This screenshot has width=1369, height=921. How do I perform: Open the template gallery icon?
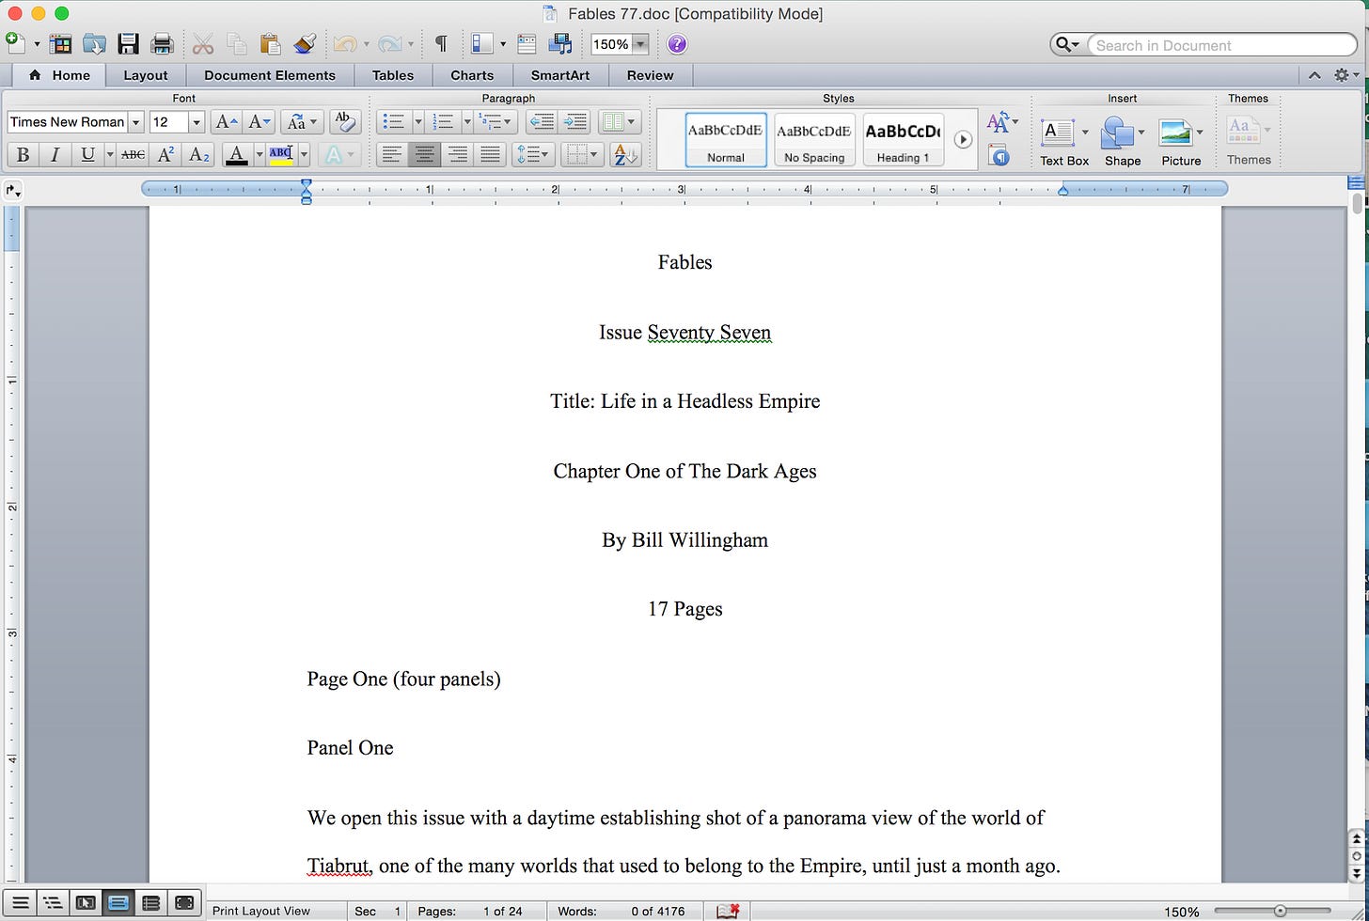tap(60, 43)
